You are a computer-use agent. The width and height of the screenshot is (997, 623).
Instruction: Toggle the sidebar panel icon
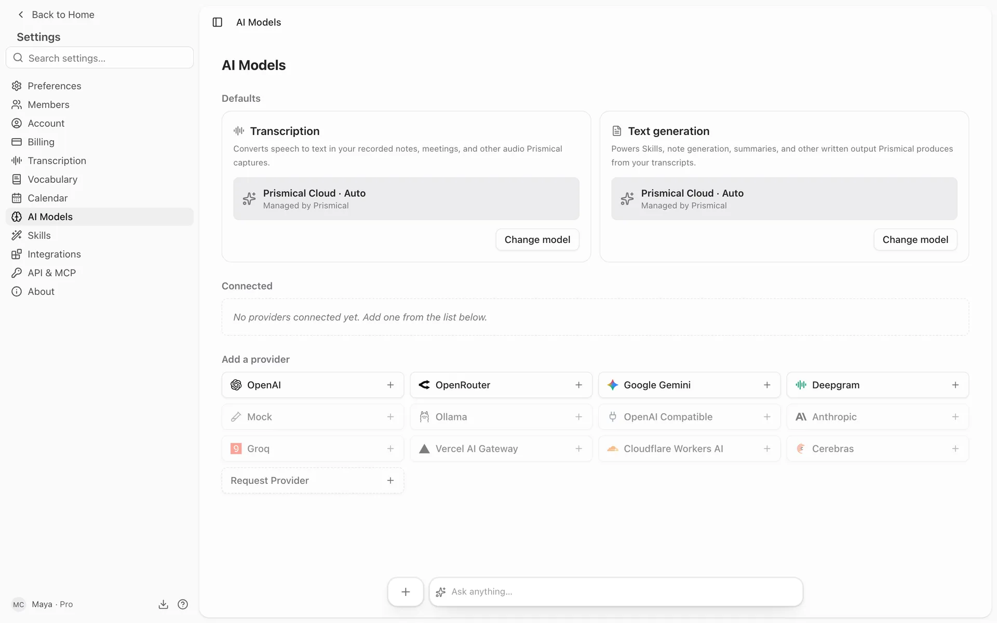217,22
